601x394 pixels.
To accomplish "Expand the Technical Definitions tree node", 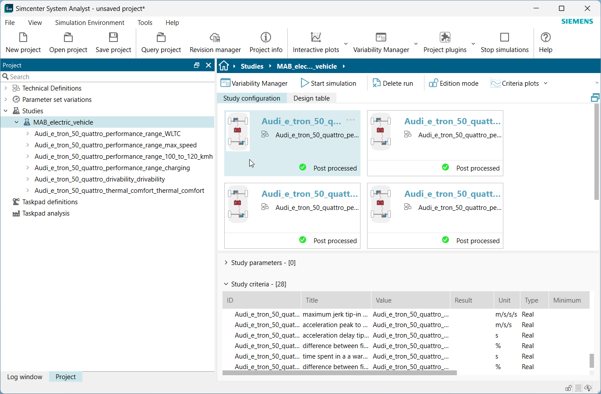I will [x=6, y=88].
